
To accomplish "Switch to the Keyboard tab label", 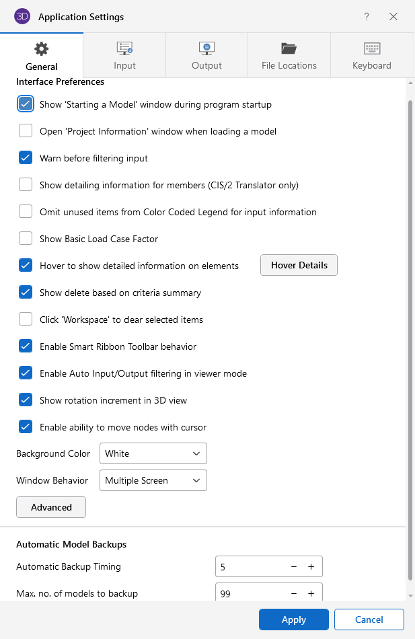I will [372, 65].
